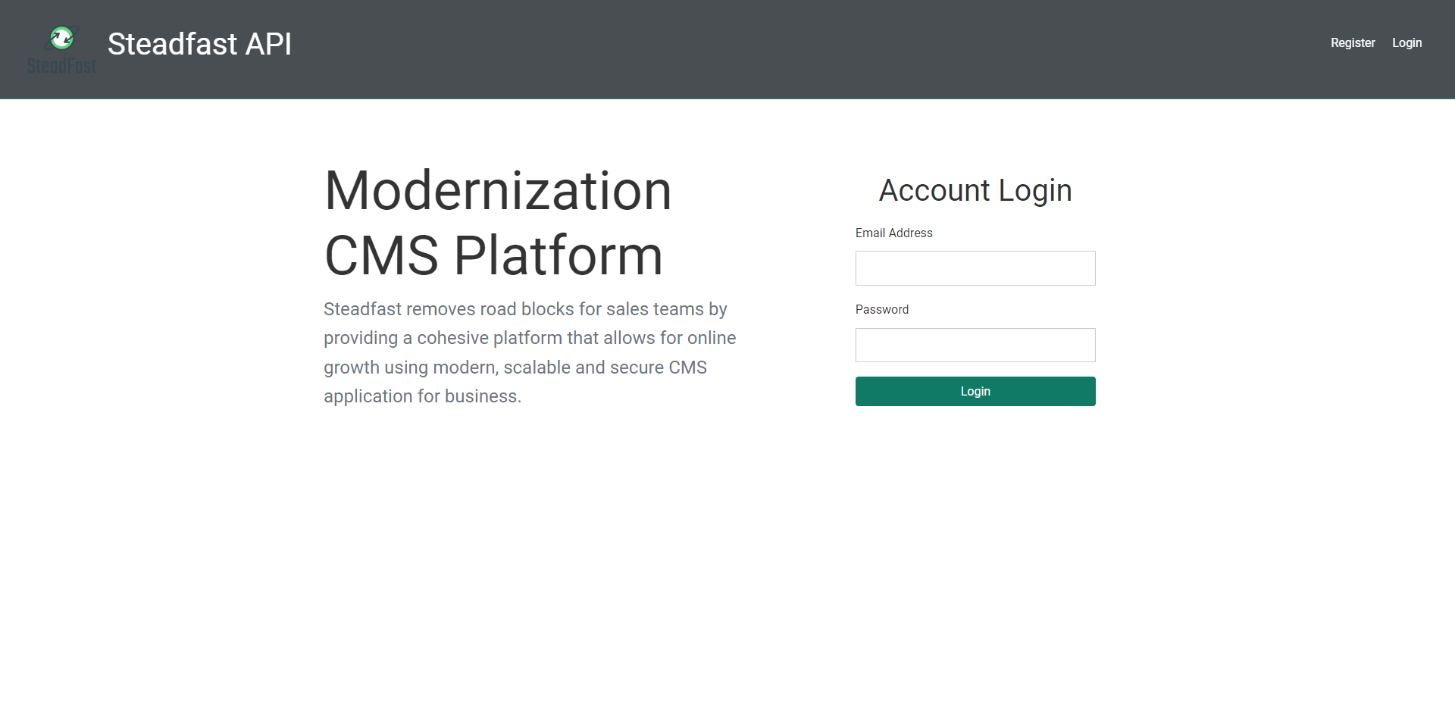1455x710 pixels.
Task: Submit with the green Login button
Action: [x=975, y=391]
